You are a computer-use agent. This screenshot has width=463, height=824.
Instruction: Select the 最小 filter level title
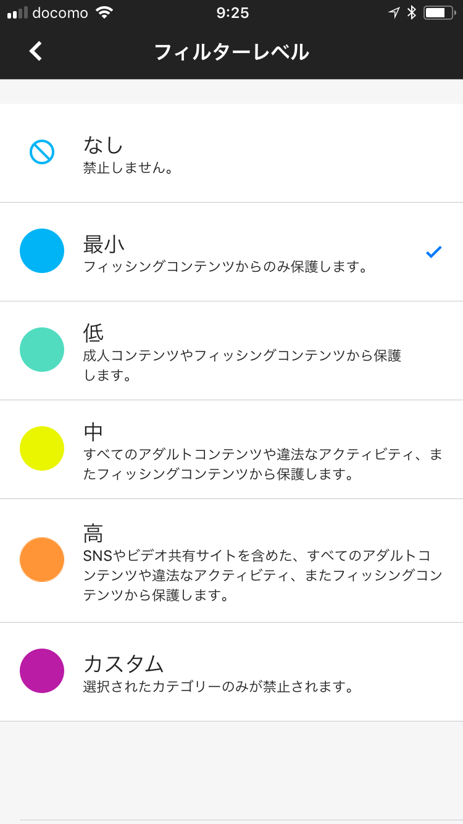click(x=104, y=244)
